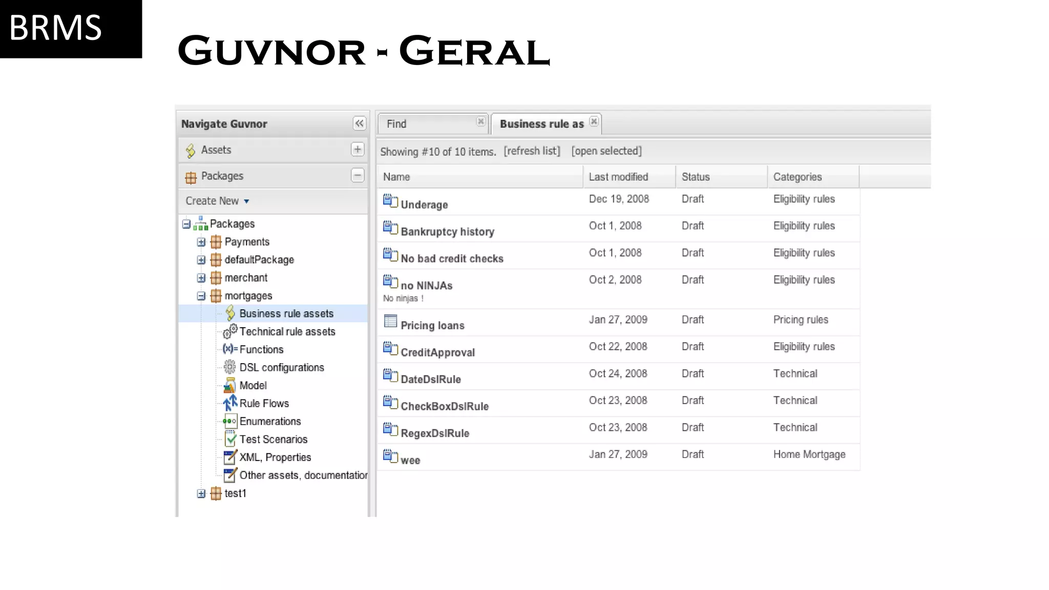Select the Pricing loans row name
This screenshot has height=590, width=1049.
click(432, 326)
